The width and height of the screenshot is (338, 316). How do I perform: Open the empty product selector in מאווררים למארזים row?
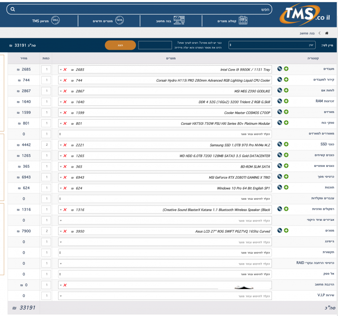(x=165, y=134)
